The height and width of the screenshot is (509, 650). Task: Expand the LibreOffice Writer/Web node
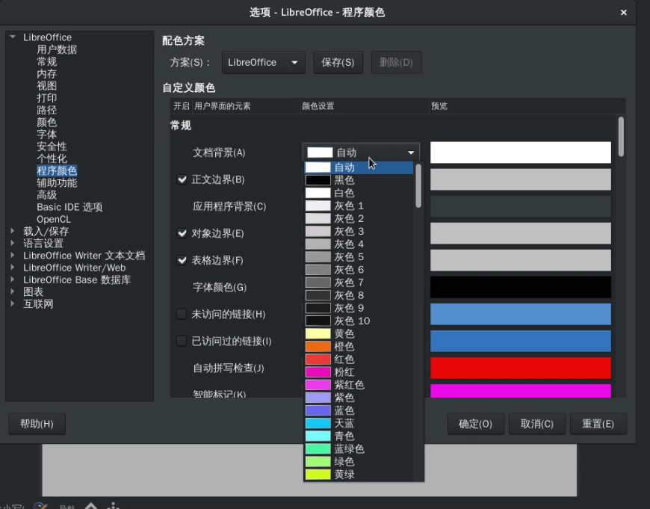coord(13,267)
